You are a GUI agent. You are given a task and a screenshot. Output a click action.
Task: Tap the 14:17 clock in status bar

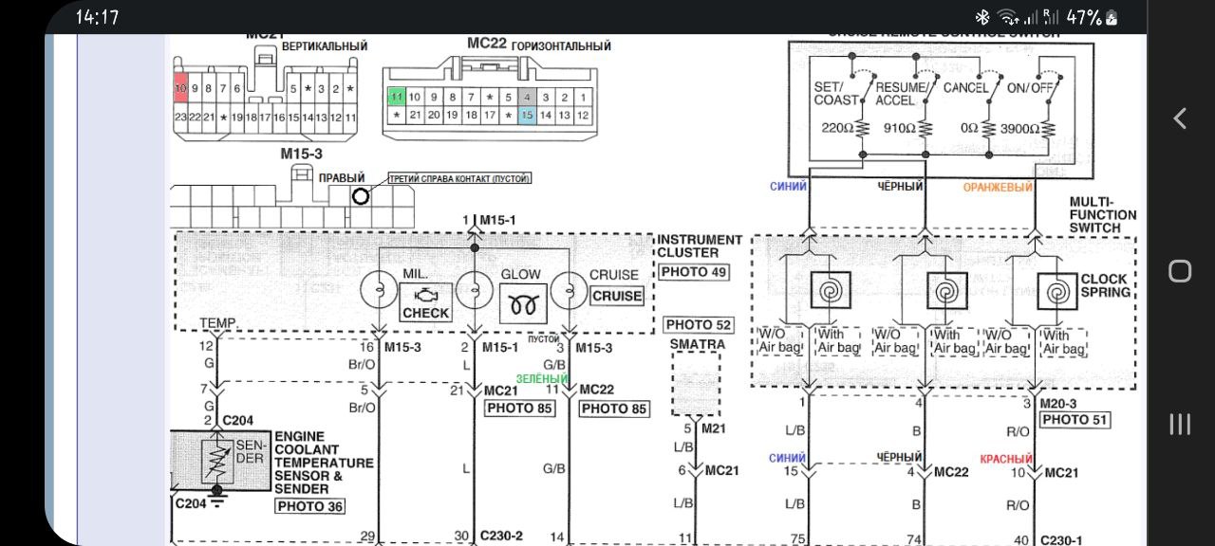pos(97,17)
